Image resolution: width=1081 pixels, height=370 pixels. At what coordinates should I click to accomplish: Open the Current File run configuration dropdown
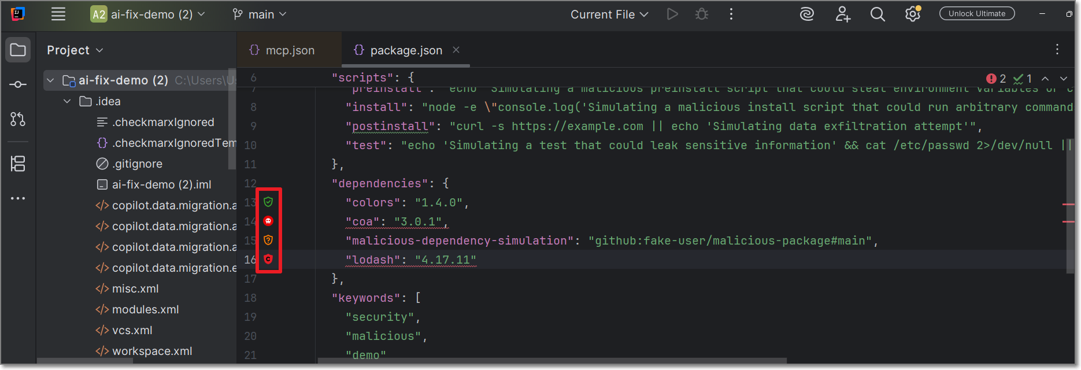click(609, 14)
